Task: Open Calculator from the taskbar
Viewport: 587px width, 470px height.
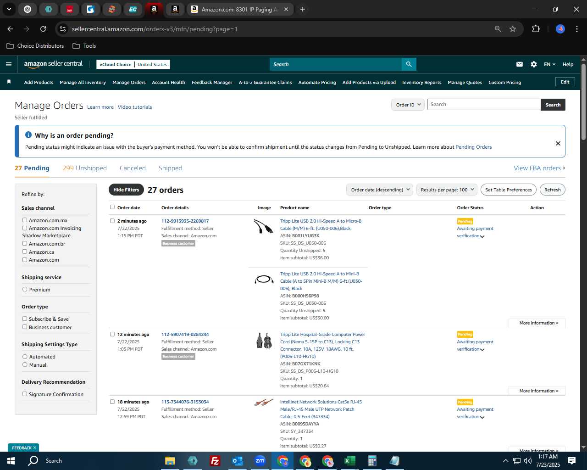Action: [x=372, y=461]
